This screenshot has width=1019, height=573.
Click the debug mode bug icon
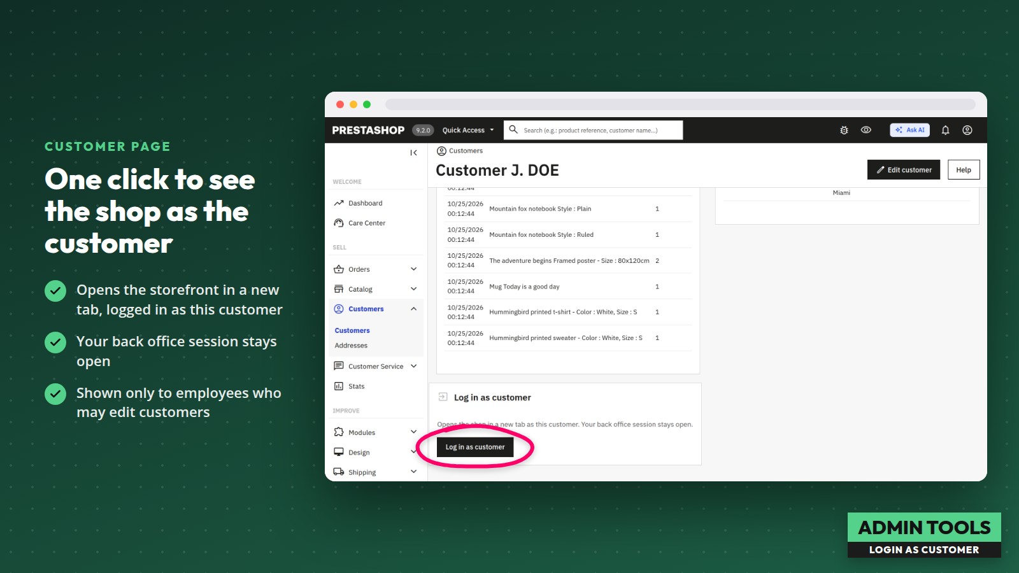pos(844,130)
